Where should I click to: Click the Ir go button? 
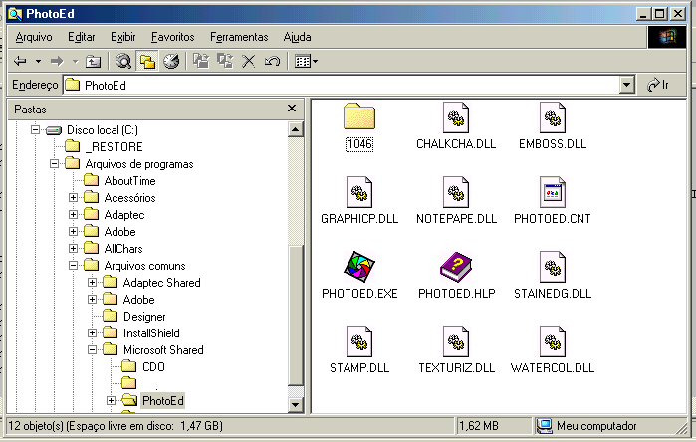[658, 85]
